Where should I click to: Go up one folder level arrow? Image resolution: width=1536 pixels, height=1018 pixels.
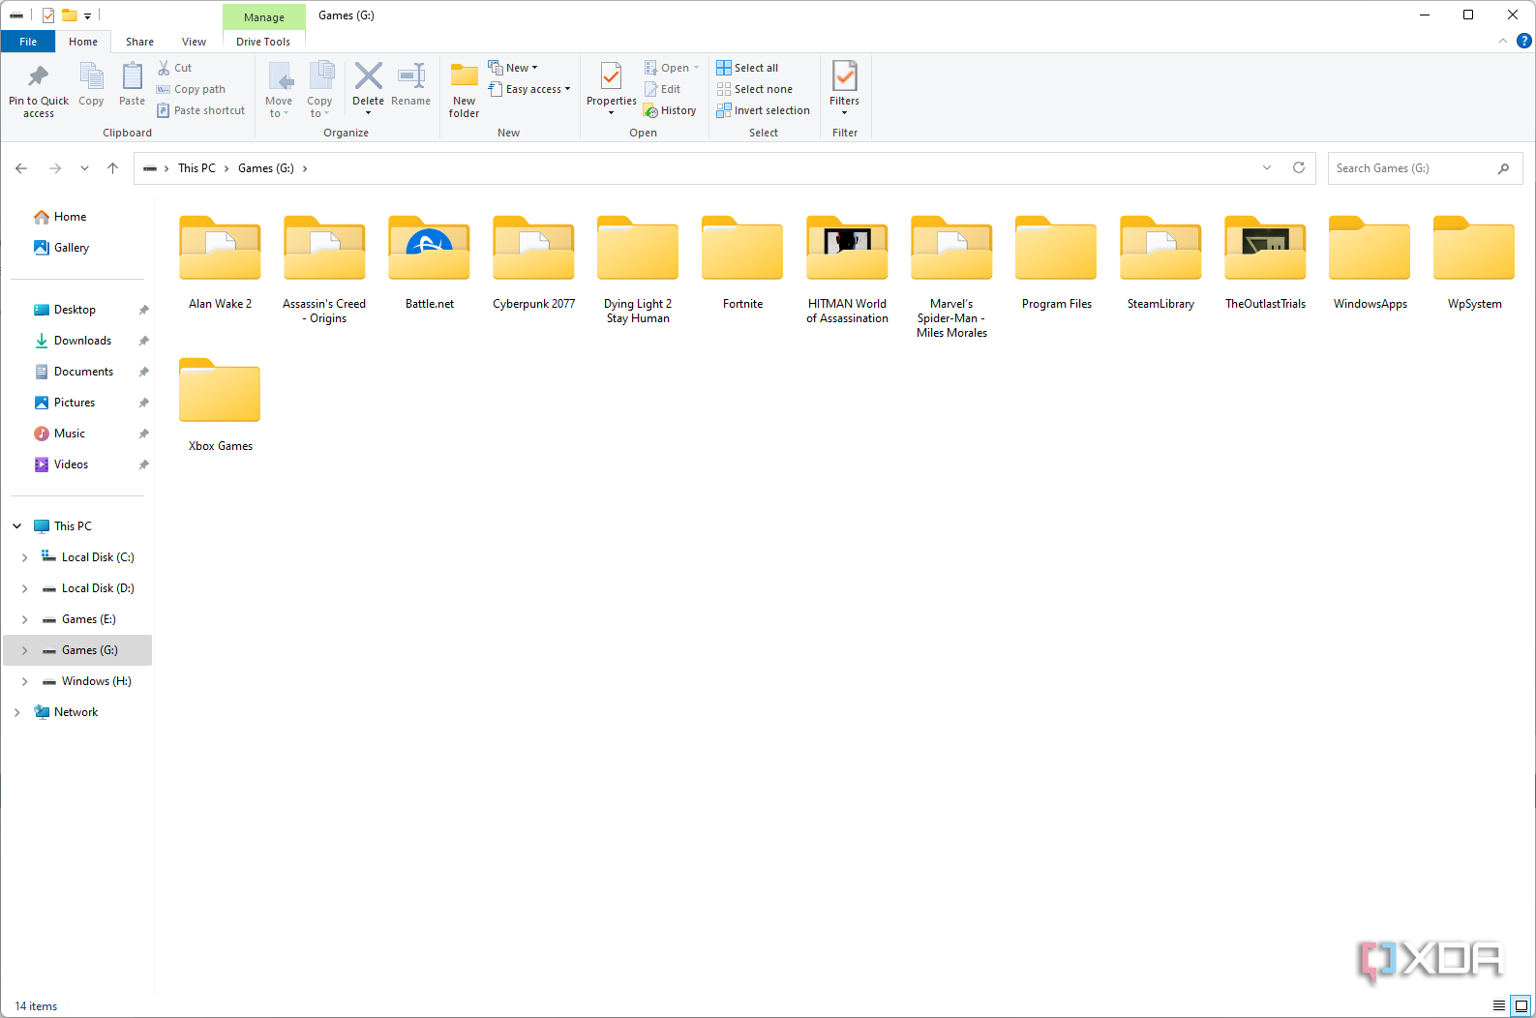pos(112,168)
